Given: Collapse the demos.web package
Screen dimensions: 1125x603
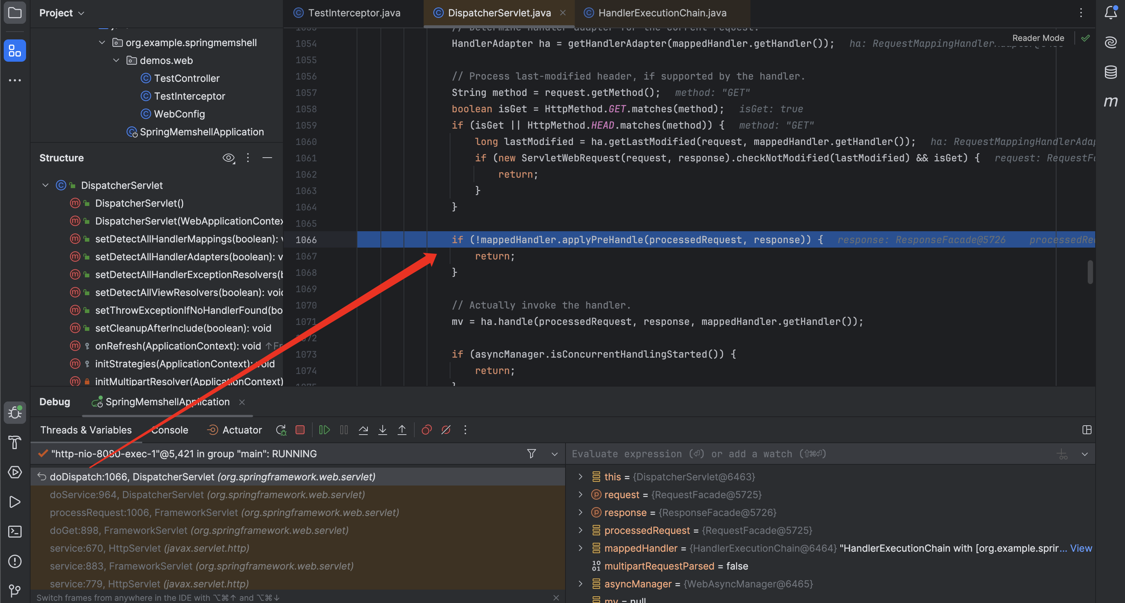Looking at the screenshot, I should [x=116, y=60].
